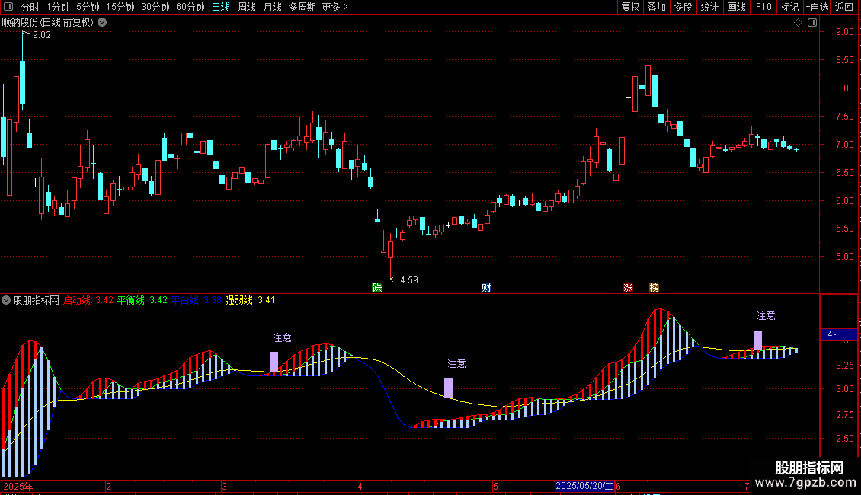Click the 2025/05/20 date marker

585,486
